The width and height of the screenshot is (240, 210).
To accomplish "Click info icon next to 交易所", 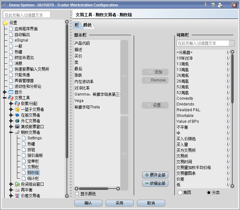I will (228, 156).
